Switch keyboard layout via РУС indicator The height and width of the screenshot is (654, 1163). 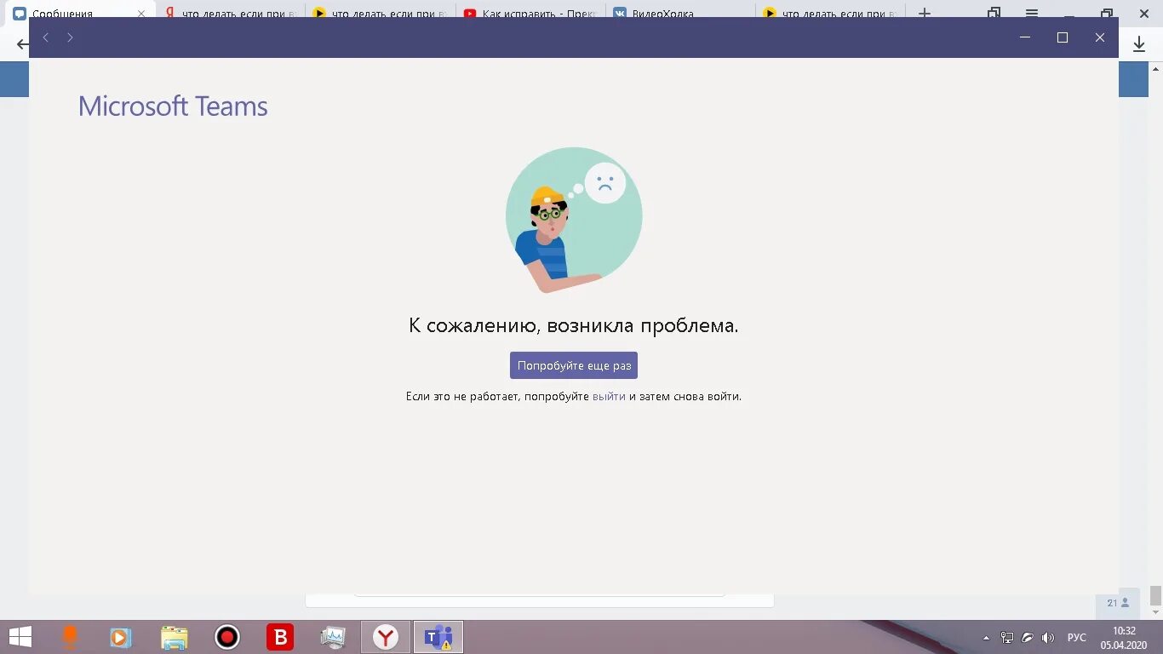point(1076,637)
